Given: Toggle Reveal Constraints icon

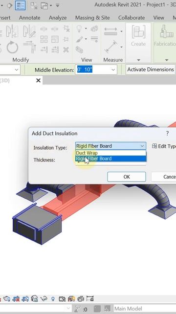Looking at the screenshot, I should [90, 299].
